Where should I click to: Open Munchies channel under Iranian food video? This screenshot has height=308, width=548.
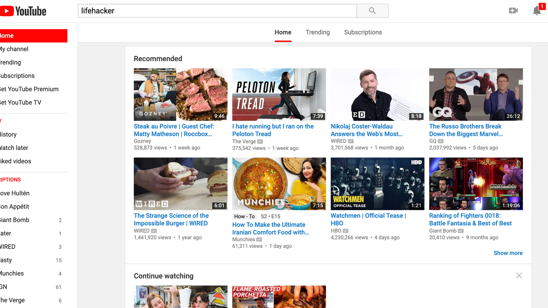[x=244, y=239]
